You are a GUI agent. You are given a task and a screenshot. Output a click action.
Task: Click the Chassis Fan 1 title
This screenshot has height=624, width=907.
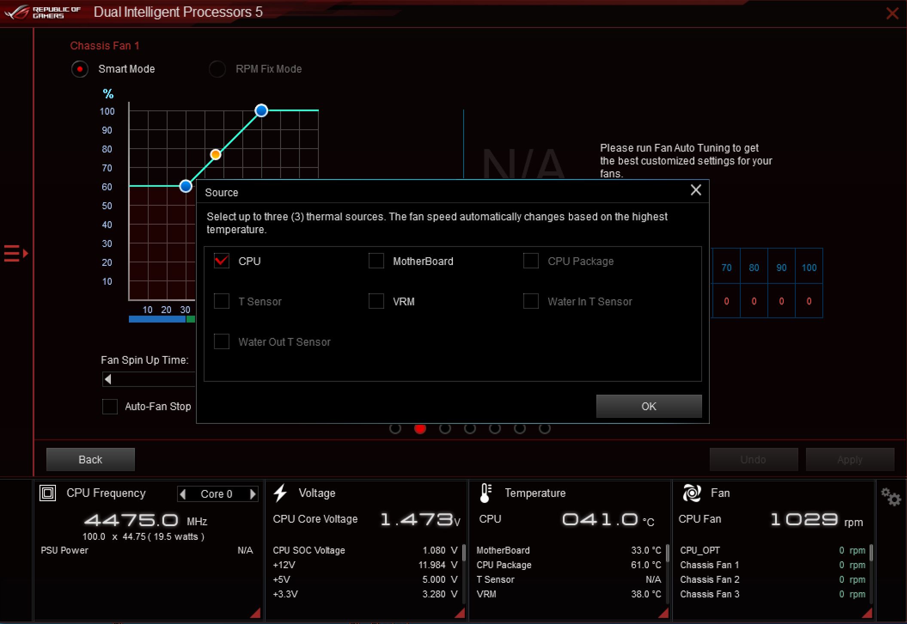[105, 46]
